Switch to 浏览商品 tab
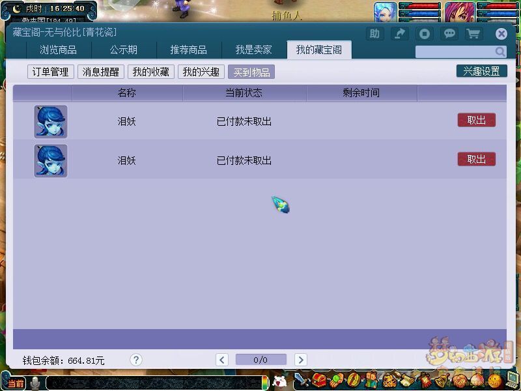 tap(59, 50)
